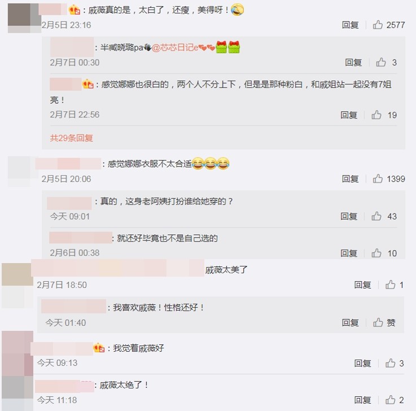The width and height of the screenshot is (416, 411).
Task: Open the avatar beside 戚薇太美了 comment
Action: 17,286
